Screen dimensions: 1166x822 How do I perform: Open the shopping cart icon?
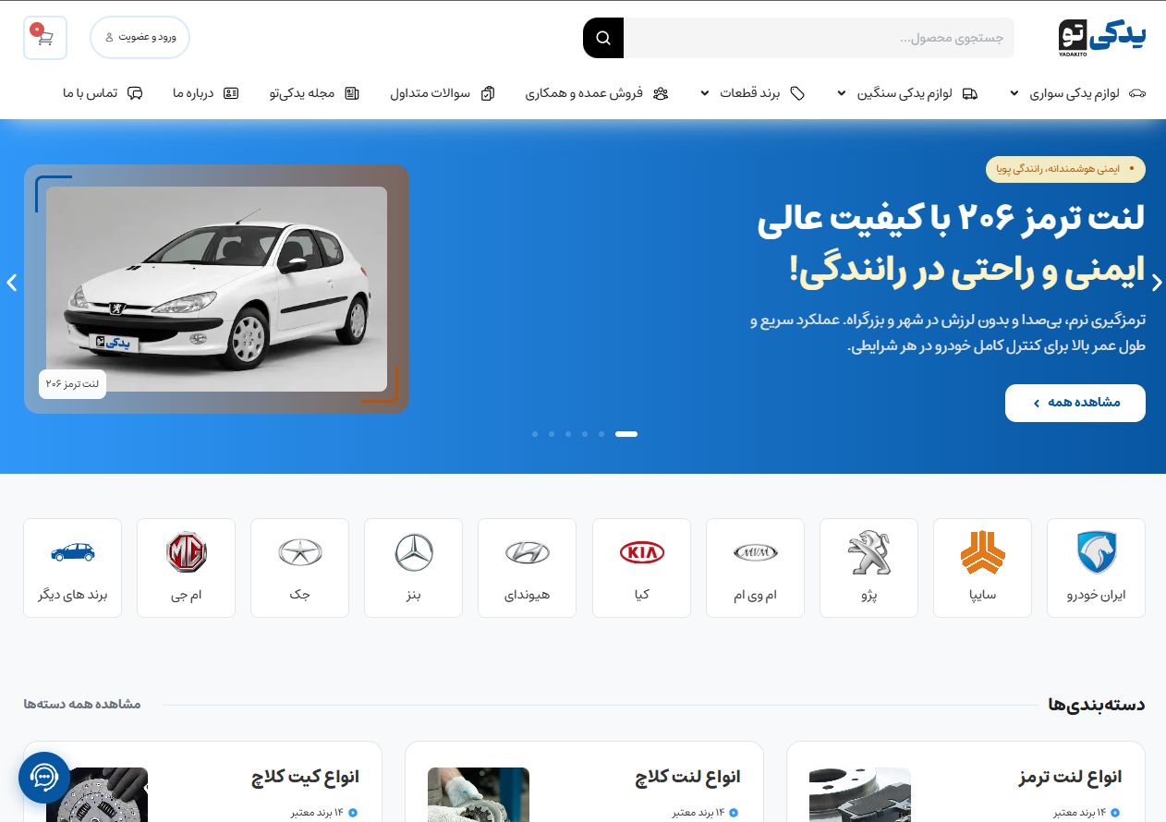[44, 38]
